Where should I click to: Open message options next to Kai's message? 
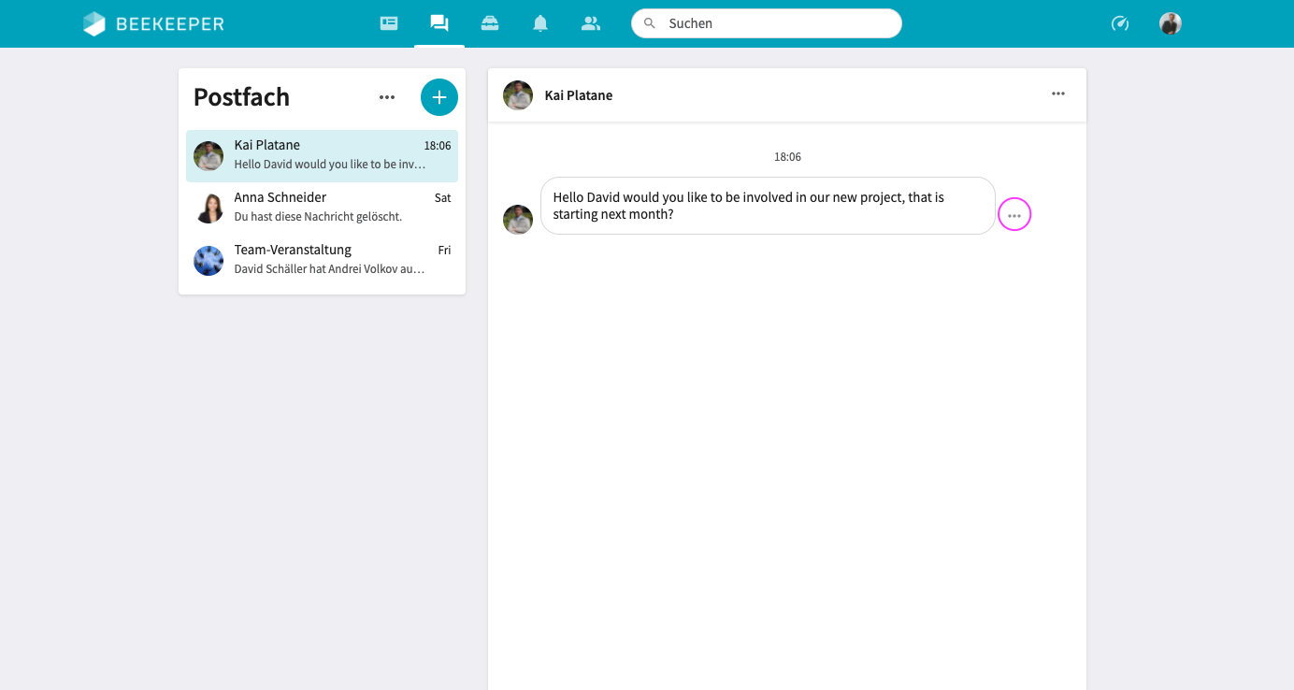click(1014, 215)
